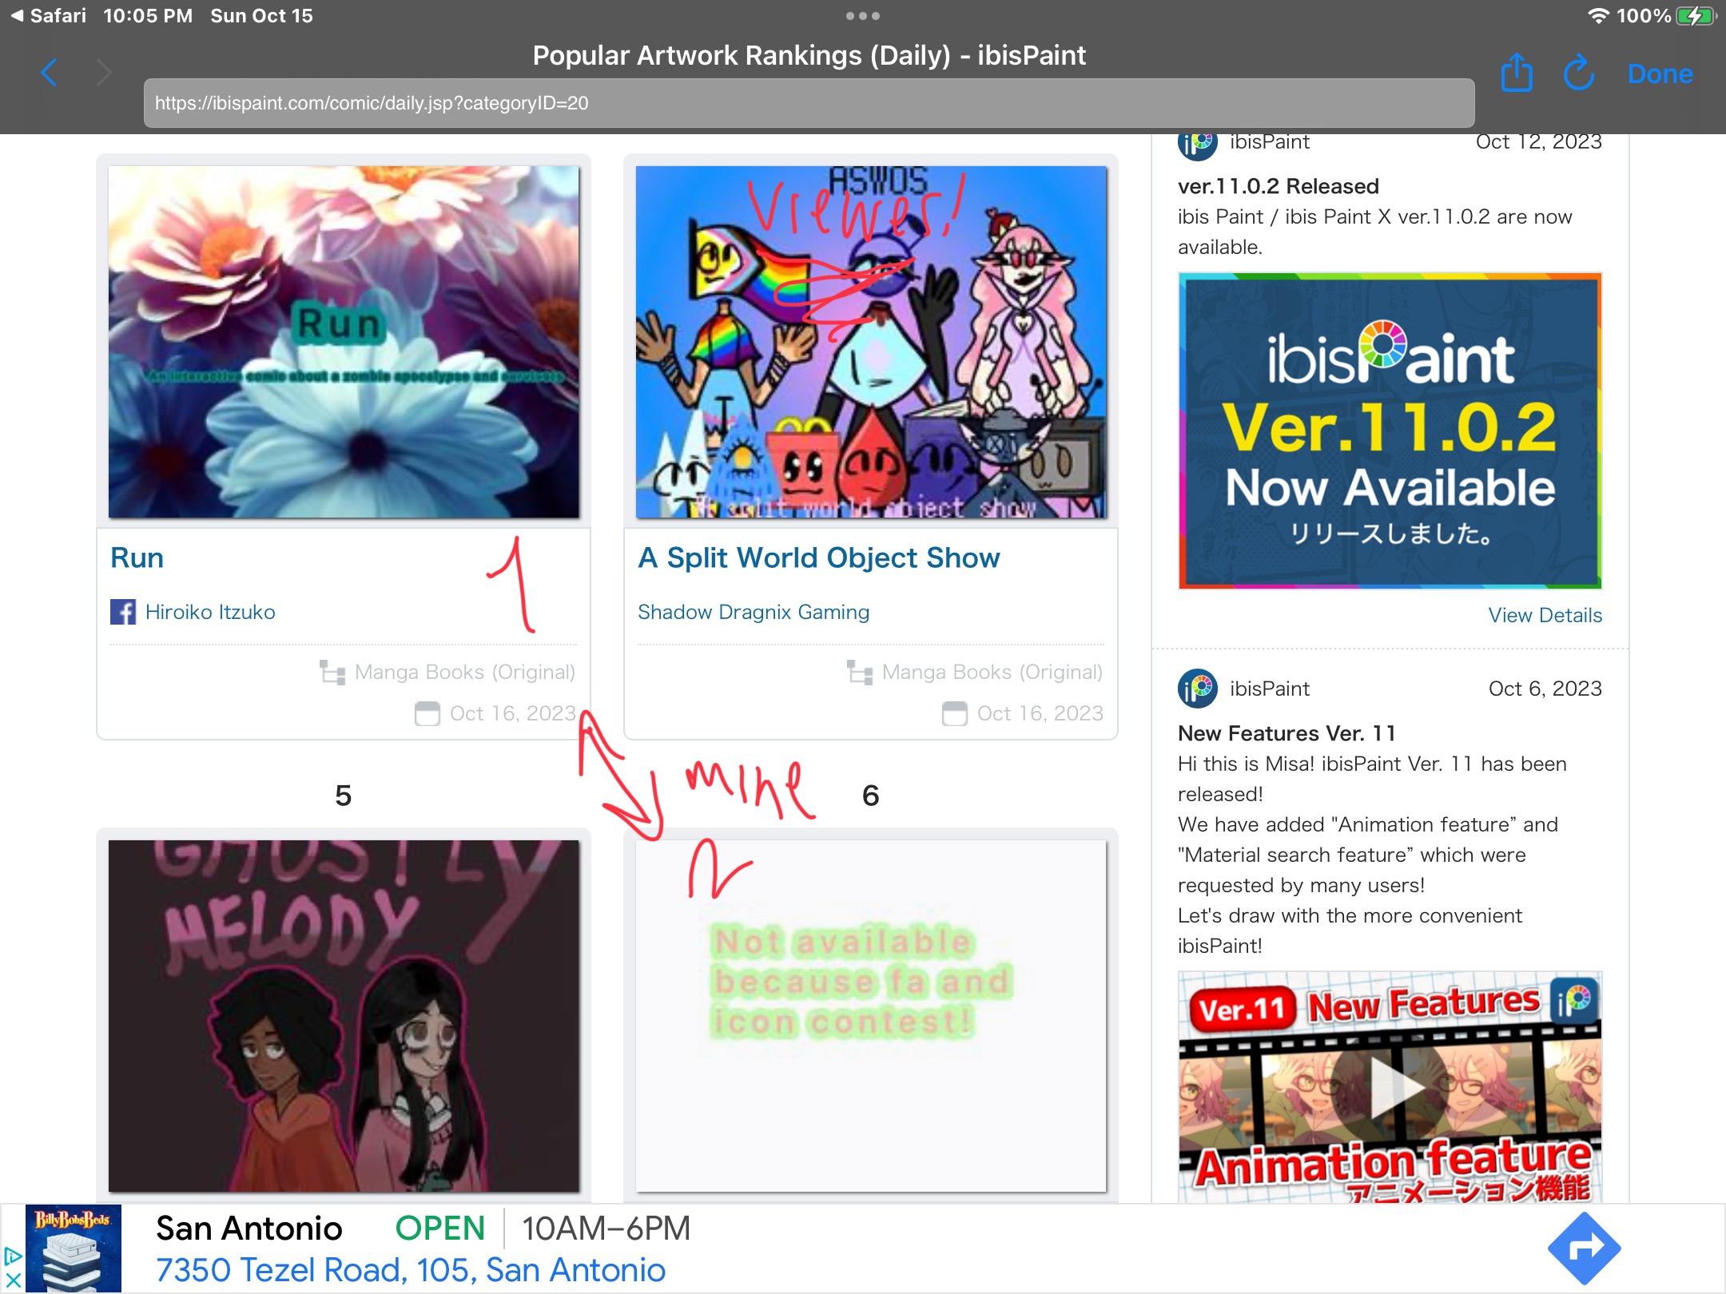Reload the page with refresh icon
The height and width of the screenshot is (1294, 1726).
1578,73
